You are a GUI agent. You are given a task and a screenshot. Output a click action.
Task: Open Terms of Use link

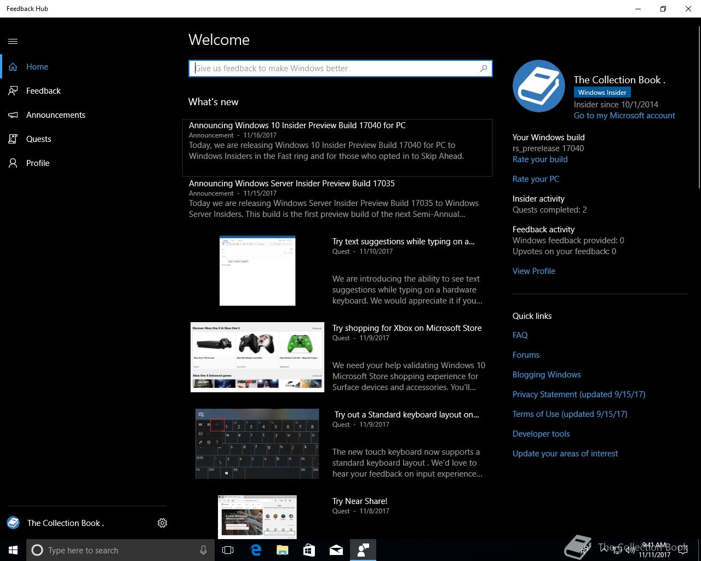570,414
